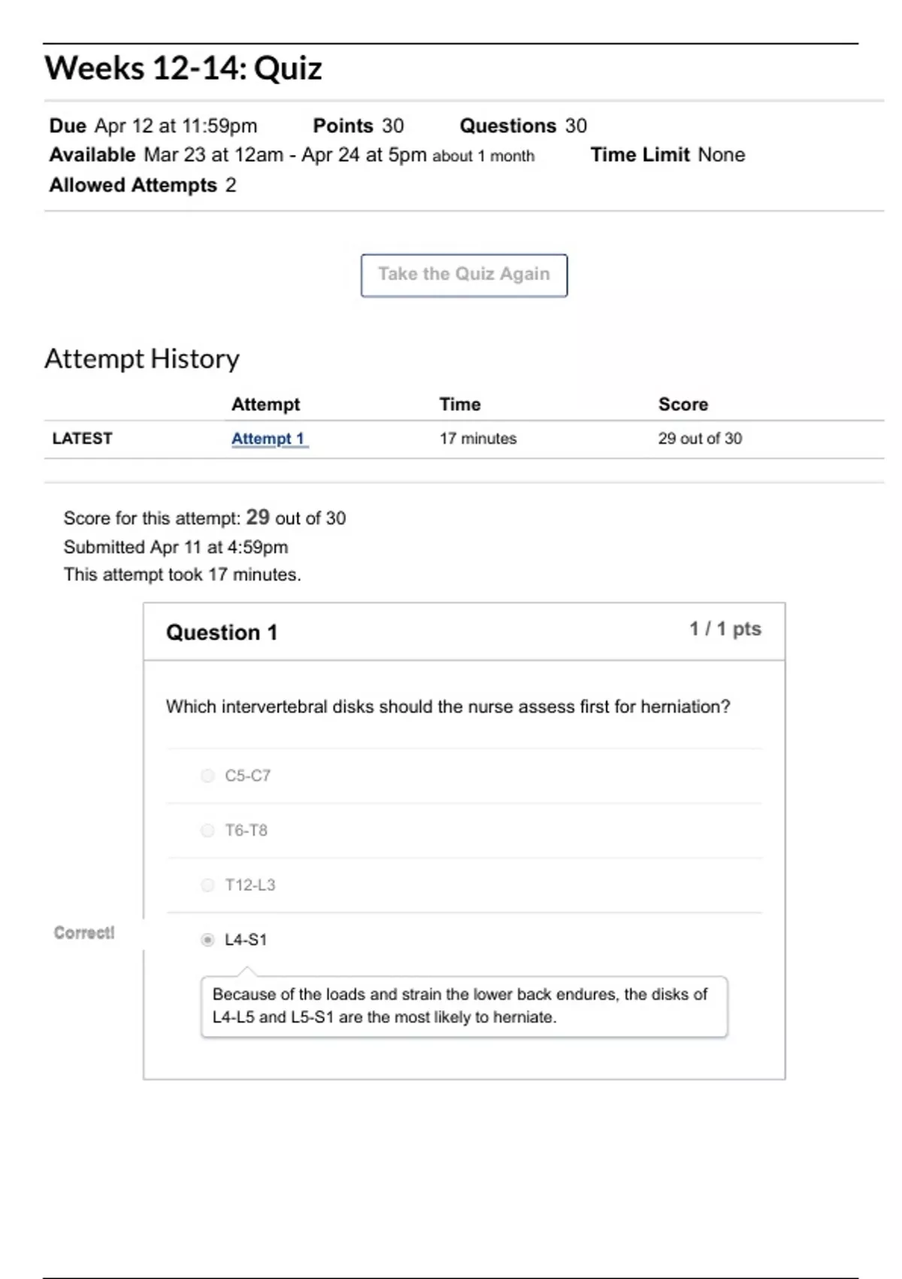Screen dimensions: 902x1279
Task: Select the L4-S1 answer option
Action: [207, 940]
